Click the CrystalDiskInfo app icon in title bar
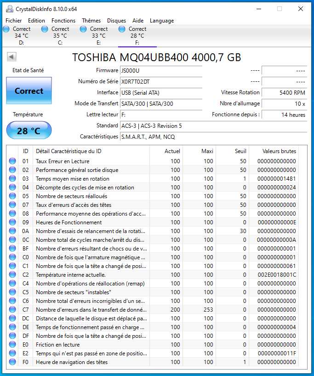314x376 pixels. (9, 9)
